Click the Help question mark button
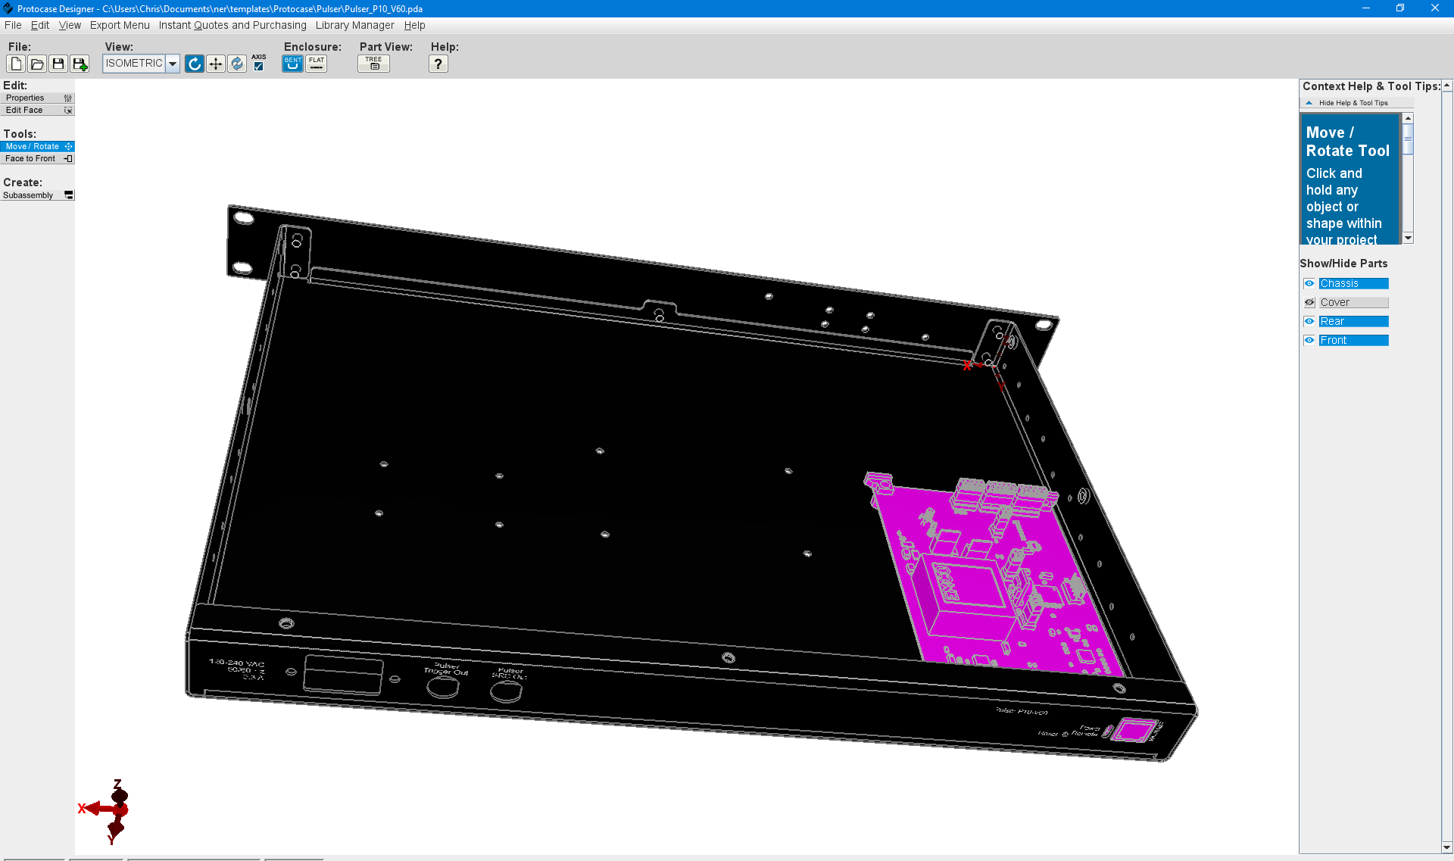 tap(438, 64)
